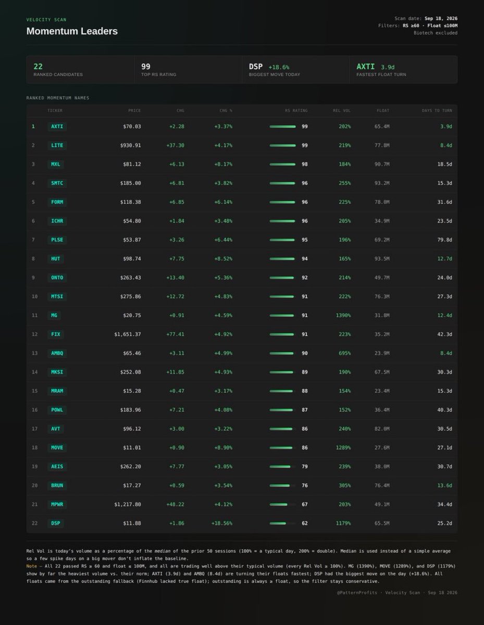Click the RS rating bar in DSP row
The height and width of the screenshot is (625, 484).
[282, 523]
